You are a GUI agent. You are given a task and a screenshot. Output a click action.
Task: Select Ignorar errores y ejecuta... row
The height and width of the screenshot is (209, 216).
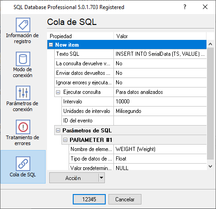(131, 83)
